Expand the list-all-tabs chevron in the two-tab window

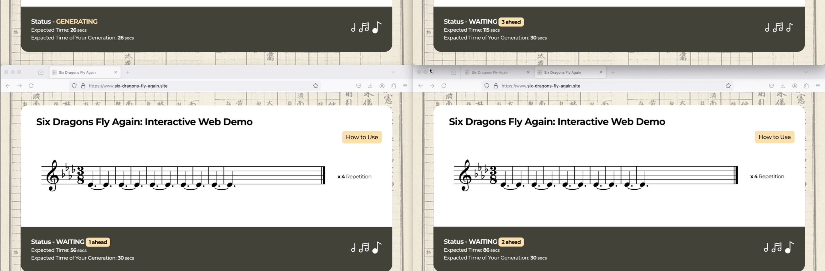point(806,72)
